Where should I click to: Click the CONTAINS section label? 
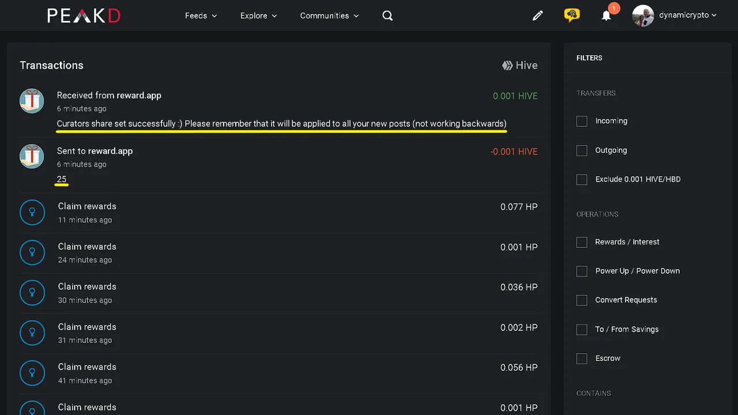pos(594,393)
